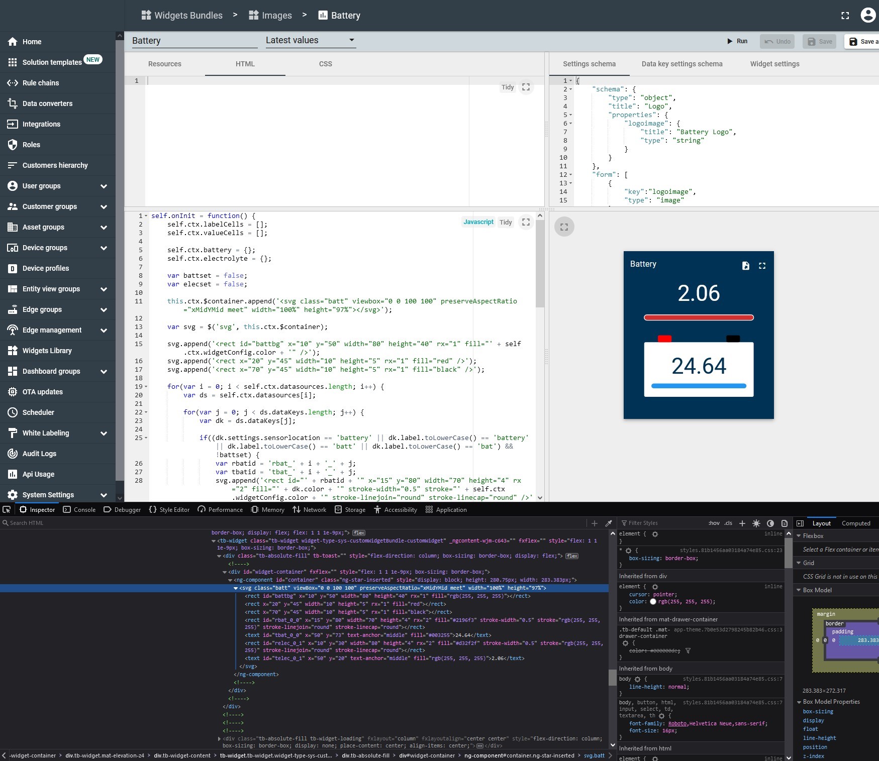Expand the System Settings sidebar menu
The image size is (879, 761).
pyautogui.click(x=48, y=494)
